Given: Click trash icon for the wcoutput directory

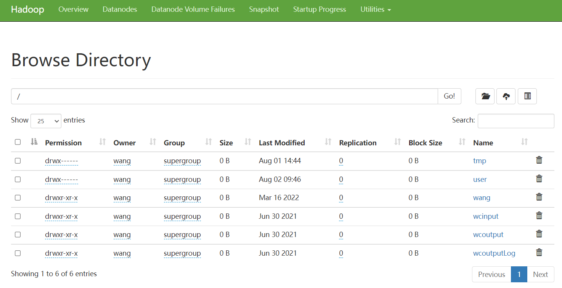Looking at the screenshot, I should pyautogui.click(x=539, y=234).
